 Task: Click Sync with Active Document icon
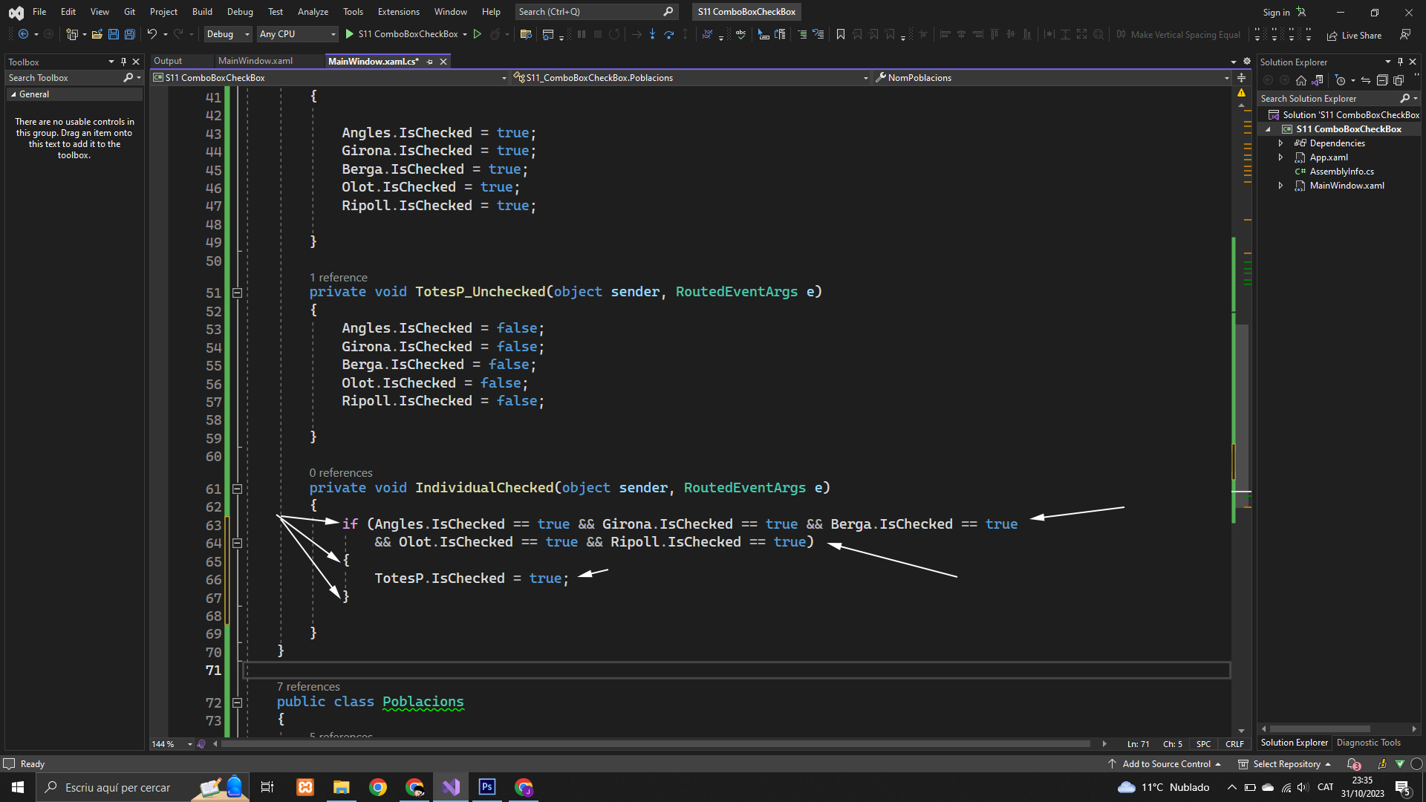[1365, 80]
